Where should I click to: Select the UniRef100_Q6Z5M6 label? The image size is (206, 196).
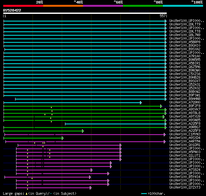pos(185,67)
